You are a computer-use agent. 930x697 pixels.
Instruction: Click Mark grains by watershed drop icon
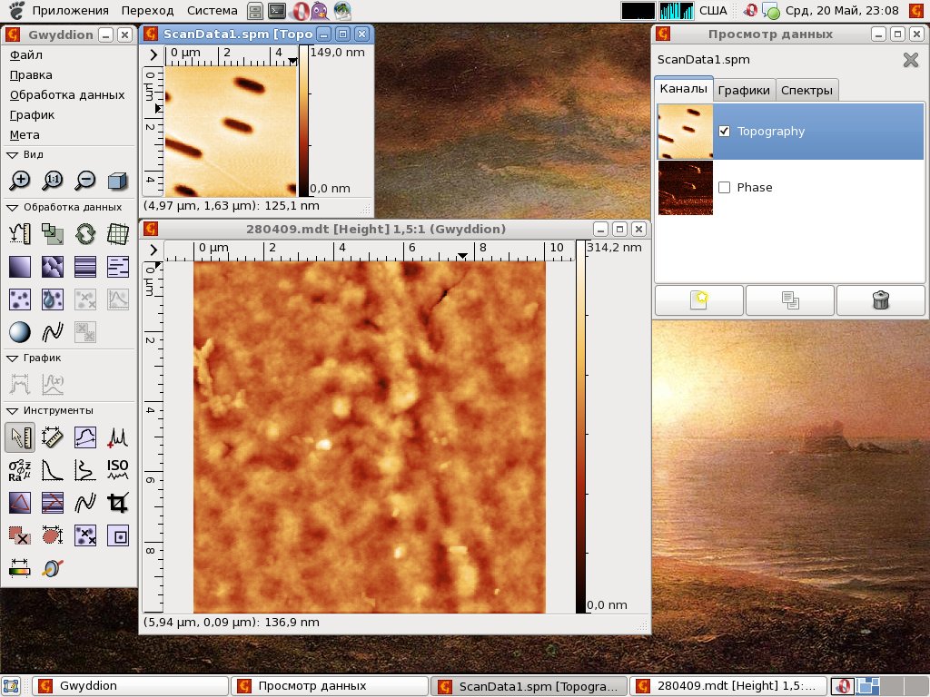point(52,299)
